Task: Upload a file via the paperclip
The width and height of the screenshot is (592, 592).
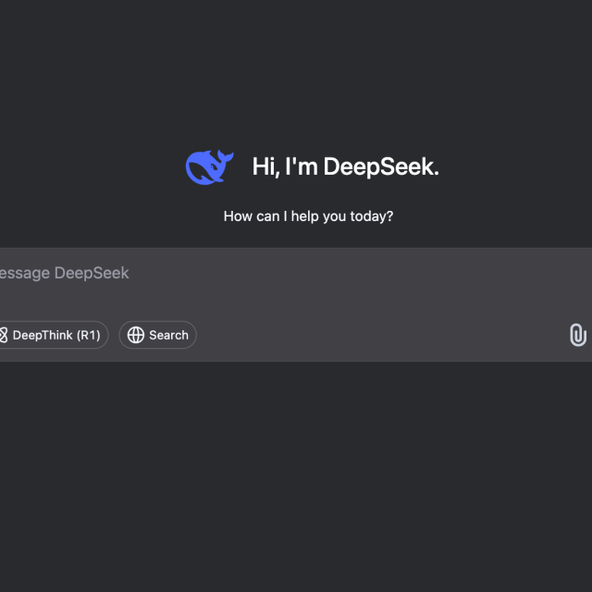Action: coord(577,335)
